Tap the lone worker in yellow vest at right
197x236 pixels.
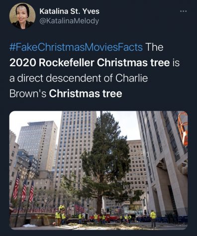(153, 219)
